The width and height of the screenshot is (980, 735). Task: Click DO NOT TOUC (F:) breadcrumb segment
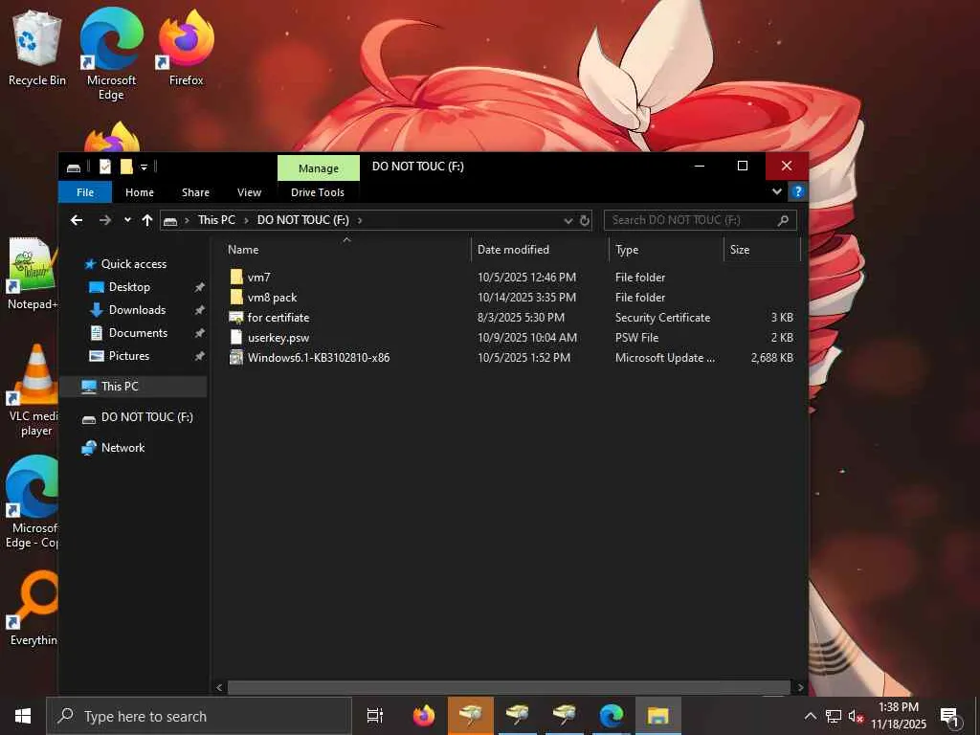(x=303, y=220)
